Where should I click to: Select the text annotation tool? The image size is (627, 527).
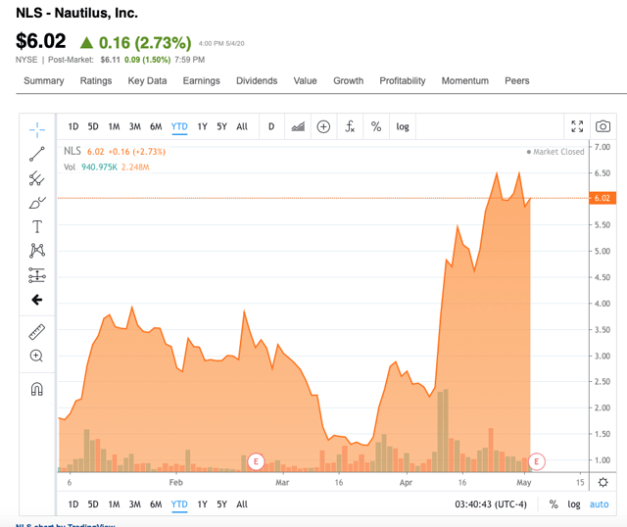[x=37, y=226]
